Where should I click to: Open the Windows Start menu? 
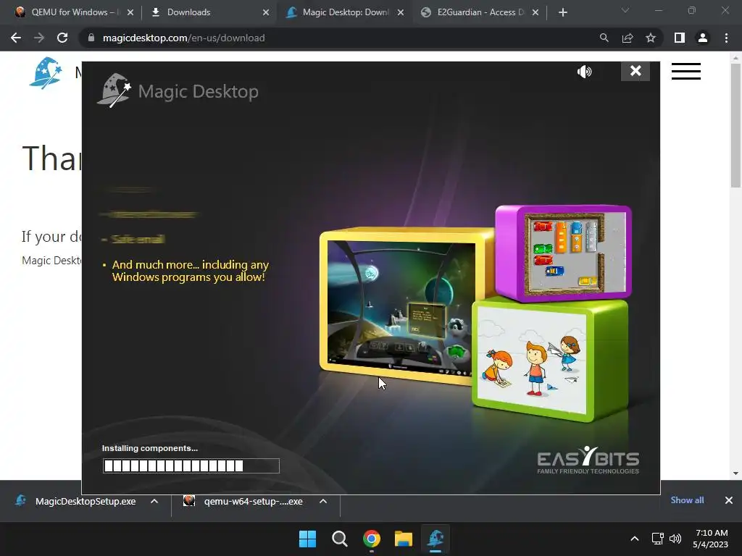[x=307, y=539]
